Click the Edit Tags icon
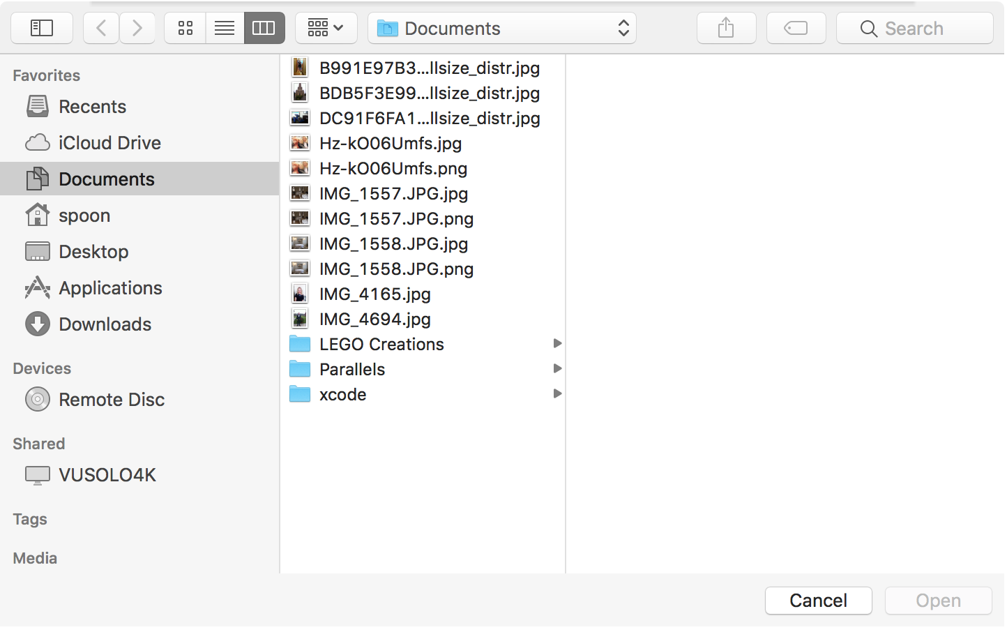Screen dimensions: 1007x632 click(x=796, y=28)
